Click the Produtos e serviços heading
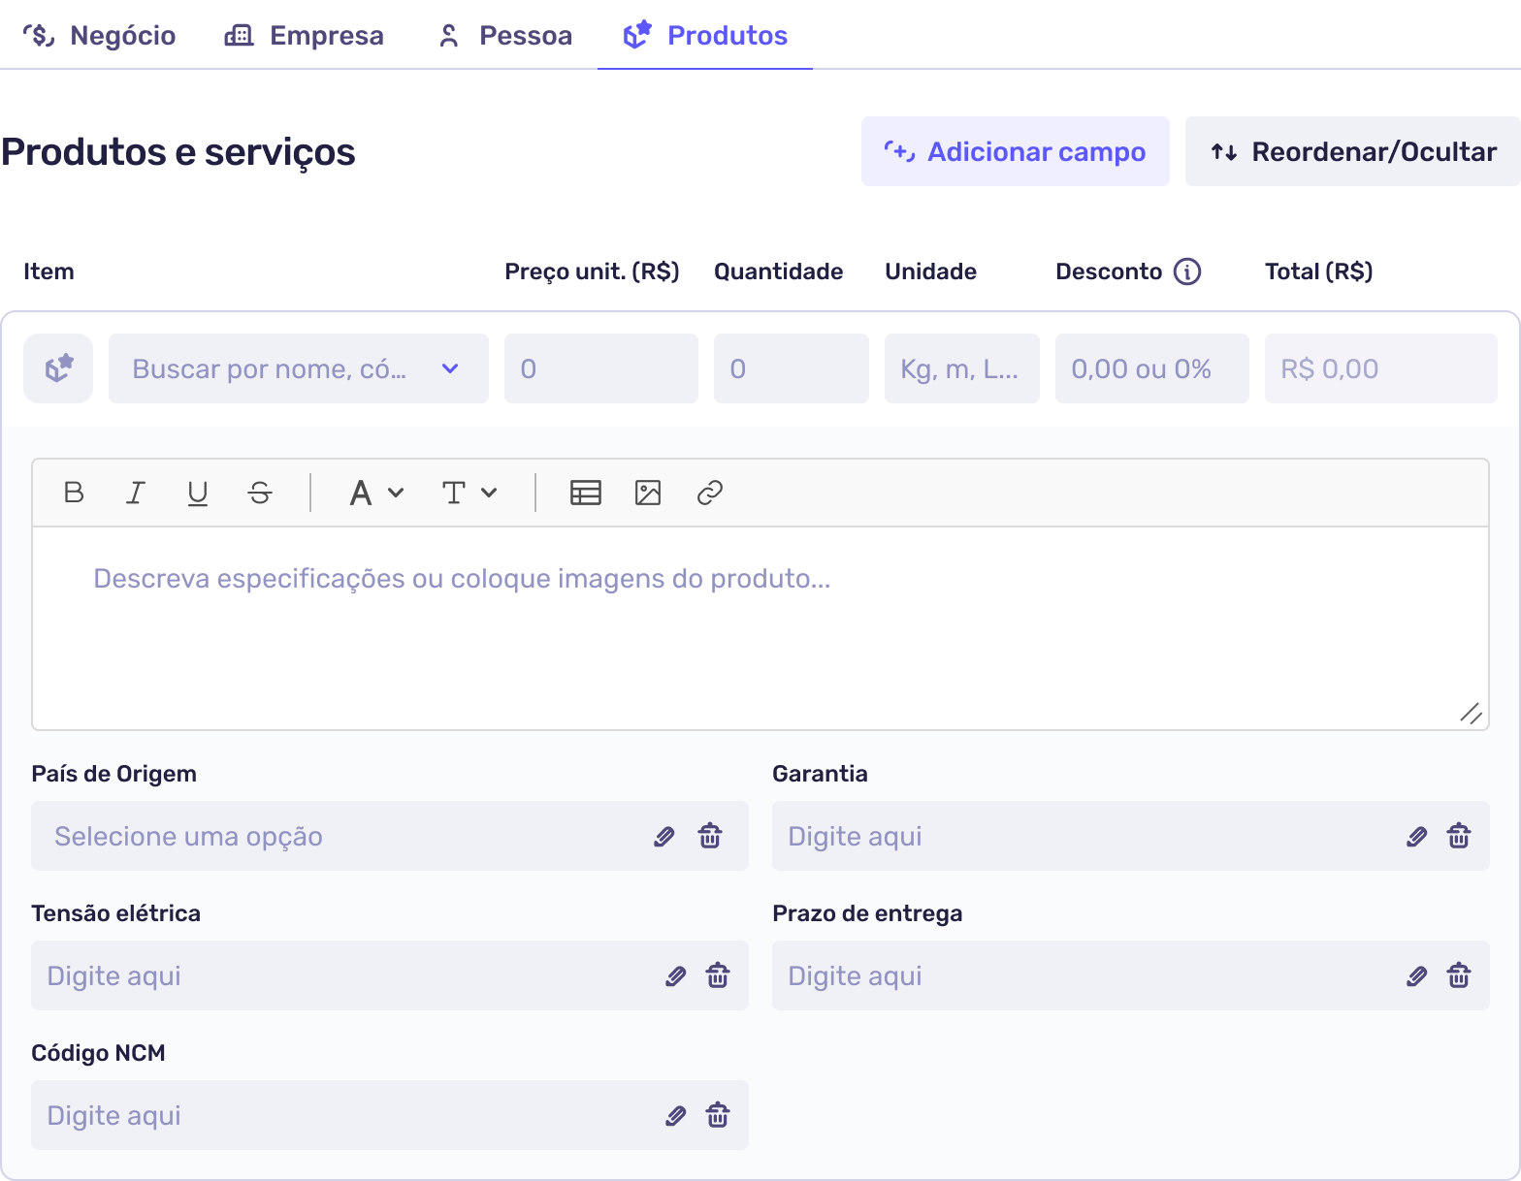Screen dimensions: 1521x1181 pyautogui.click(x=178, y=152)
